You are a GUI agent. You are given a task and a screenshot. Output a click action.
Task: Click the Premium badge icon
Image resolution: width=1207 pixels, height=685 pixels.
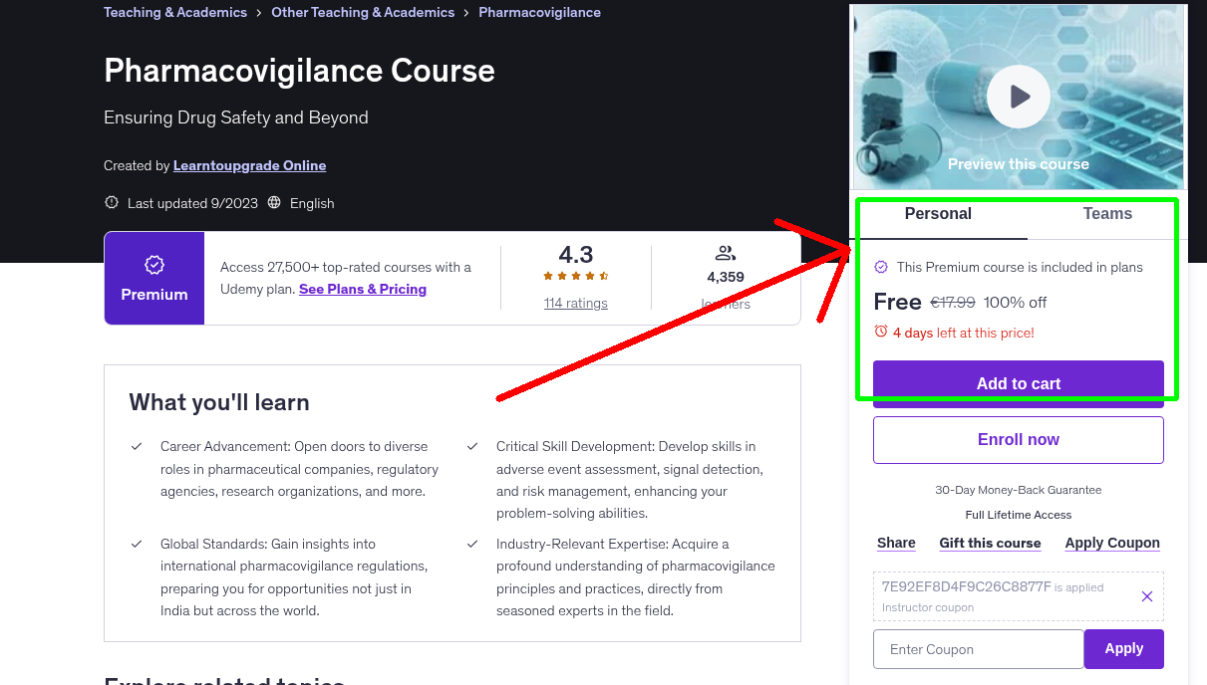click(153, 265)
